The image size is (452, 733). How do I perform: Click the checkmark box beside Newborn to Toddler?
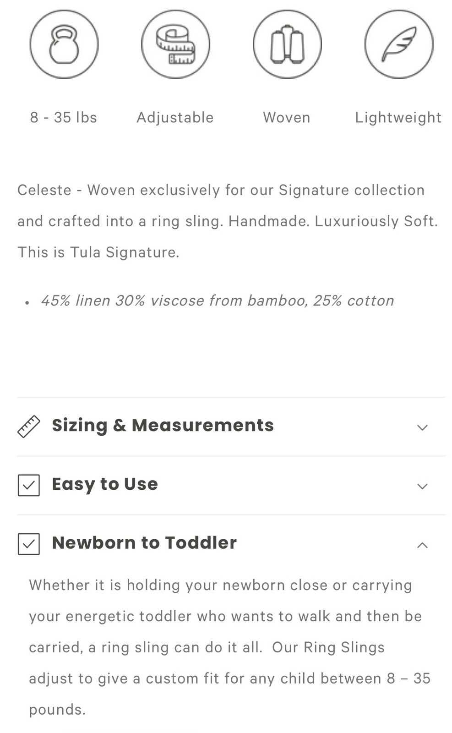pyautogui.click(x=29, y=544)
